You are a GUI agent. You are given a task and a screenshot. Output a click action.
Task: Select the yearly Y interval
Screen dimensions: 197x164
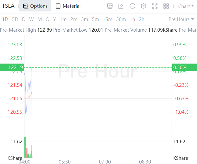[54, 19]
